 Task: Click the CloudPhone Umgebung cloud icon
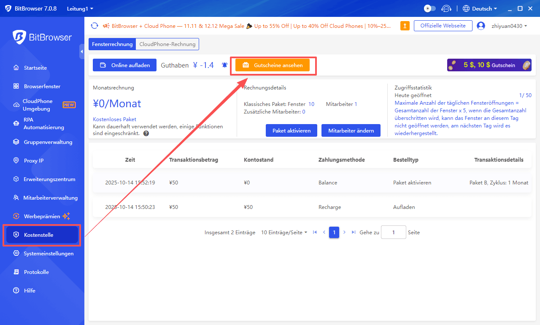pyautogui.click(x=16, y=105)
